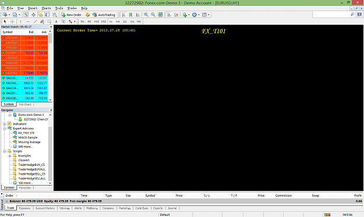Screen dimensions: 364x217
Task: Click the New Order button
Action: (x=71, y=15)
